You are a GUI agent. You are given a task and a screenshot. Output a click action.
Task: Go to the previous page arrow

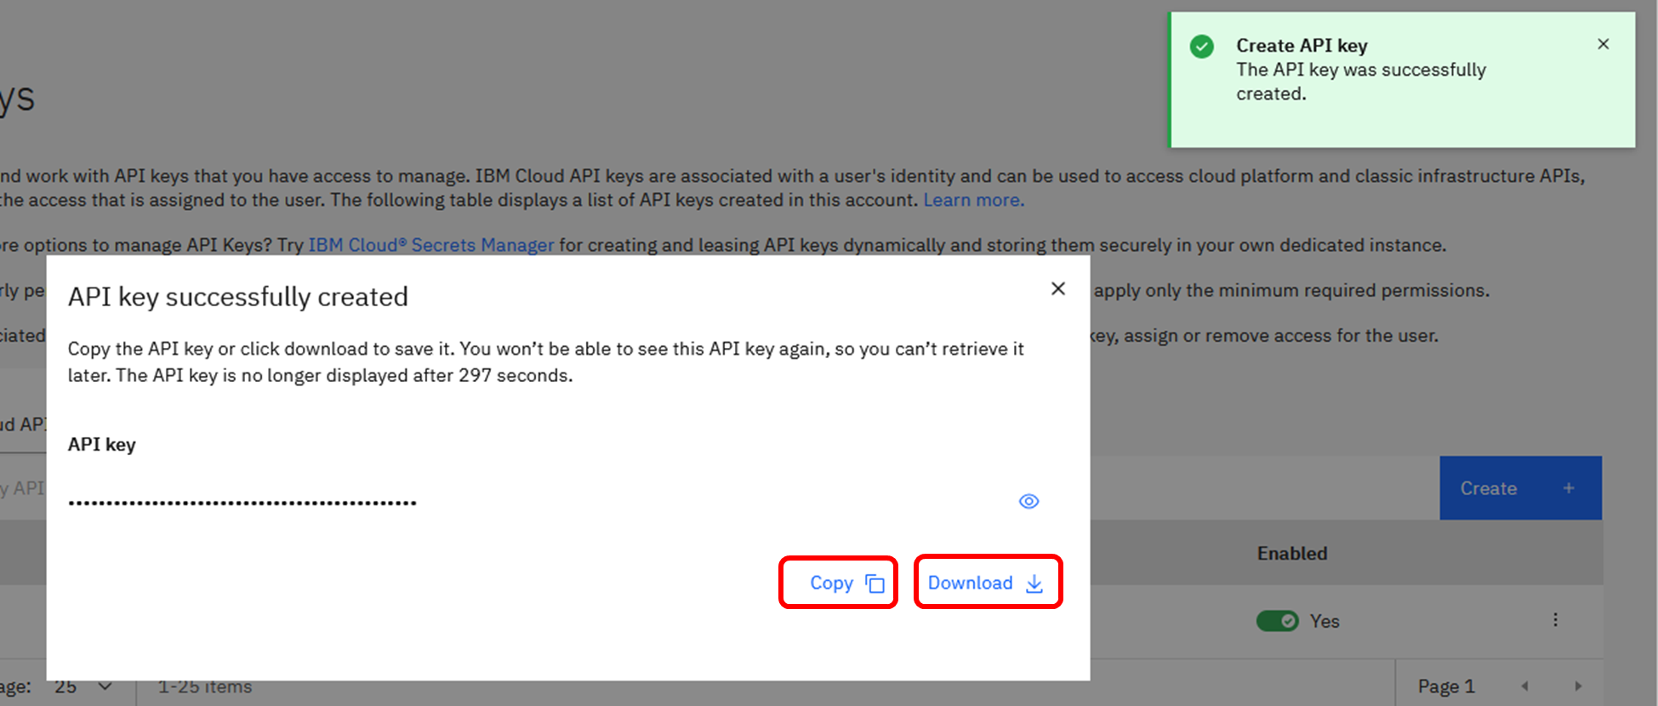1524,686
